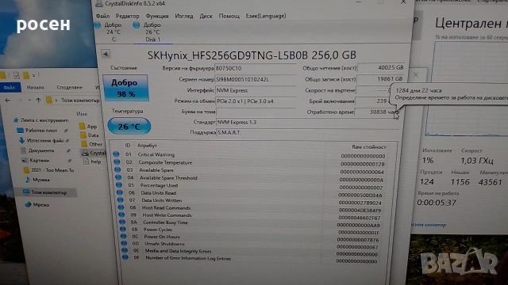Click the status dot for Host Read Commands
The width and height of the screenshot is (508, 285).
click(x=121, y=207)
